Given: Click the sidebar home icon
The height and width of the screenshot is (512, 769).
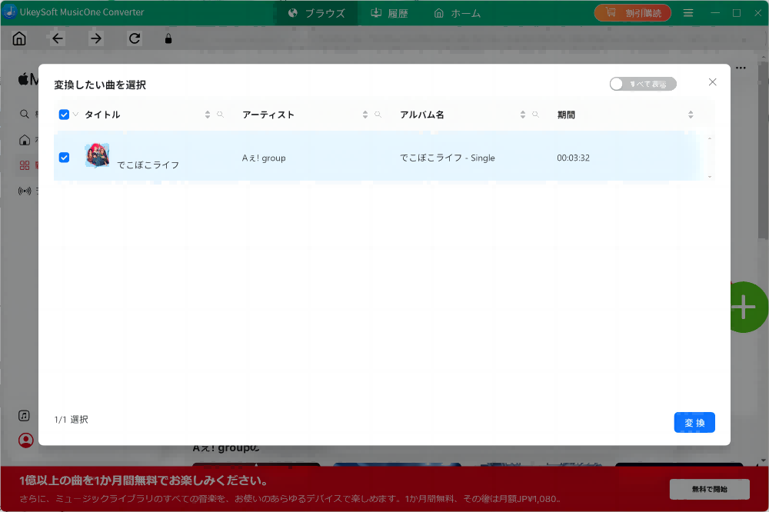Looking at the screenshot, I should coord(25,140).
